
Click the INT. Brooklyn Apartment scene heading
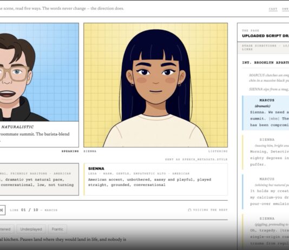(265, 63)
